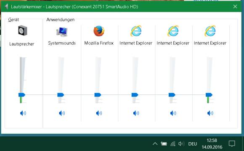Screen dimensions: 244x151
Task: Click the Lautsprecher volume slider handle
Action: [x=22, y=95]
